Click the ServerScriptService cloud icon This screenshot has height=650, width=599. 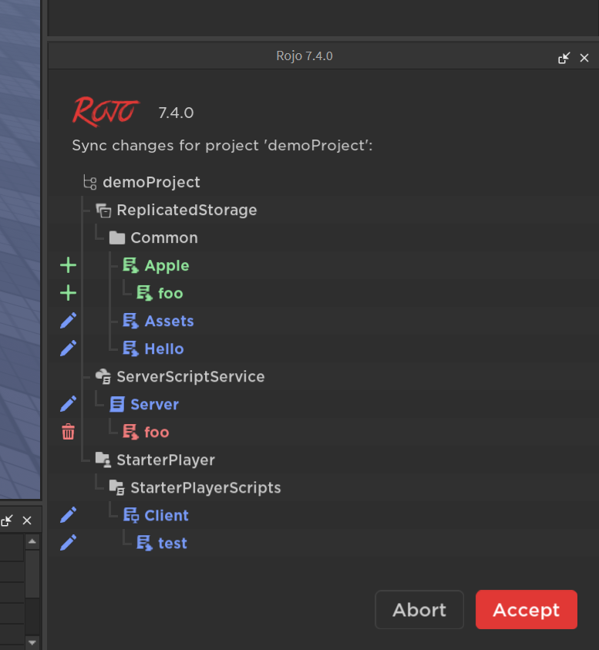point(103,376)
